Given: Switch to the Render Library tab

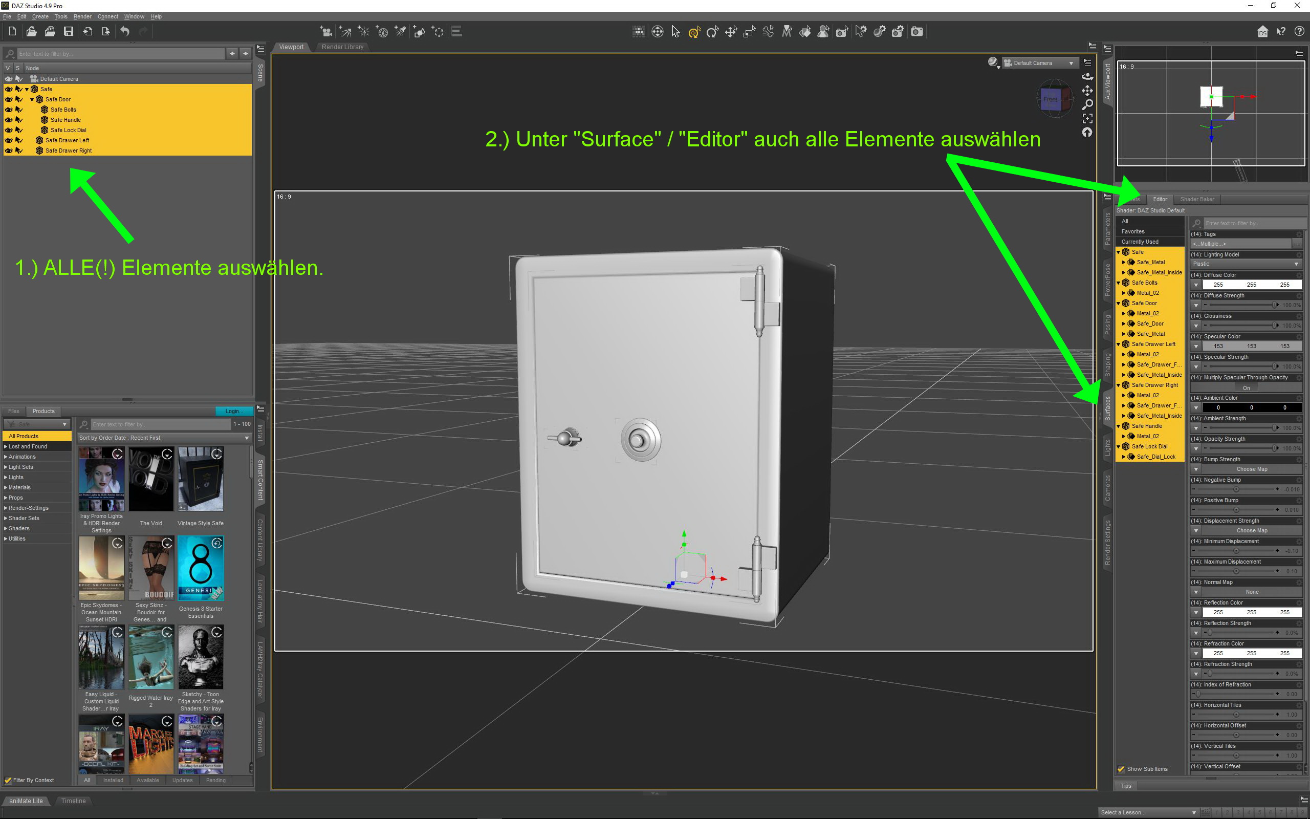Looking at the screenshot, I should point(342,47).
